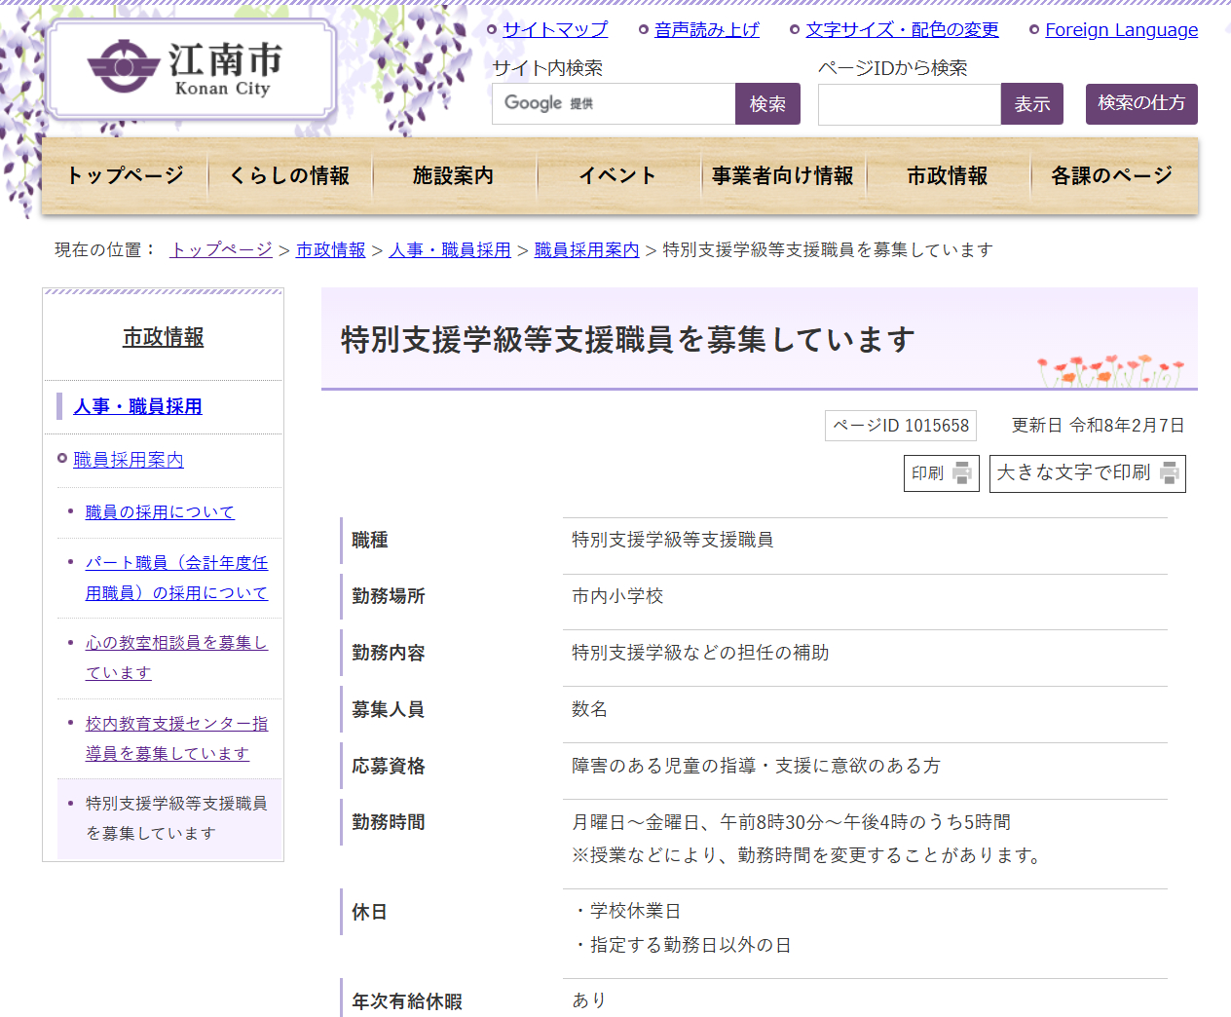
Task: Click the page ID input field
Action: [909, 104]
